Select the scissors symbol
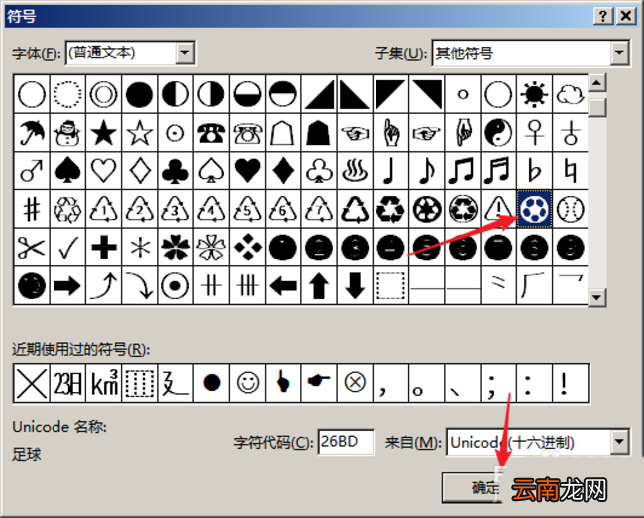Image resolution: width=644 pixels, height=518 pixels. pyautogui.click(x=32, y=247)
